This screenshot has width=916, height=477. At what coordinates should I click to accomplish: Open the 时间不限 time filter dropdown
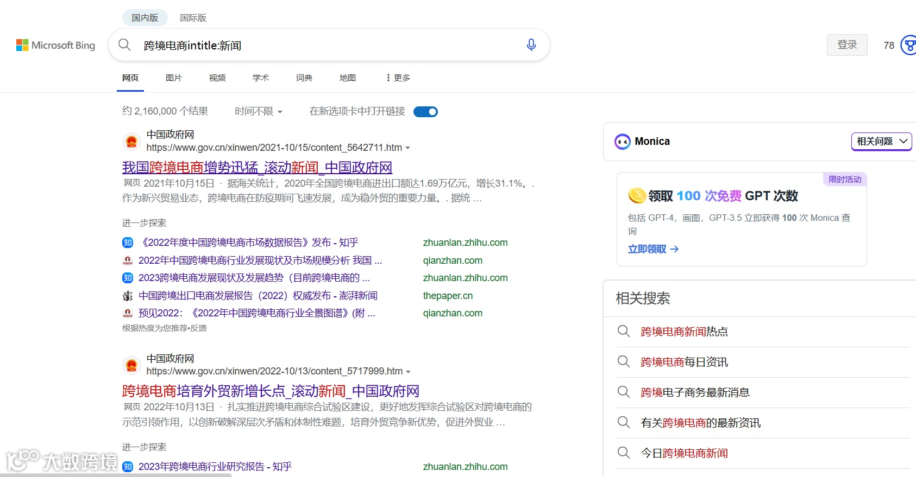click(x=259, y=111)
